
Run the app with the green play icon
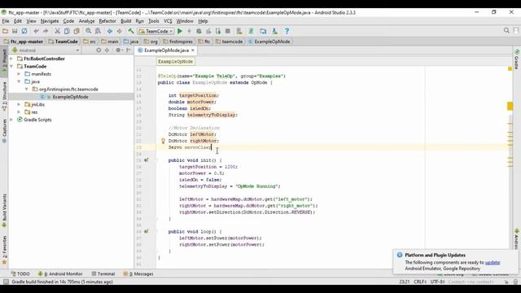(x=180, y=31)
